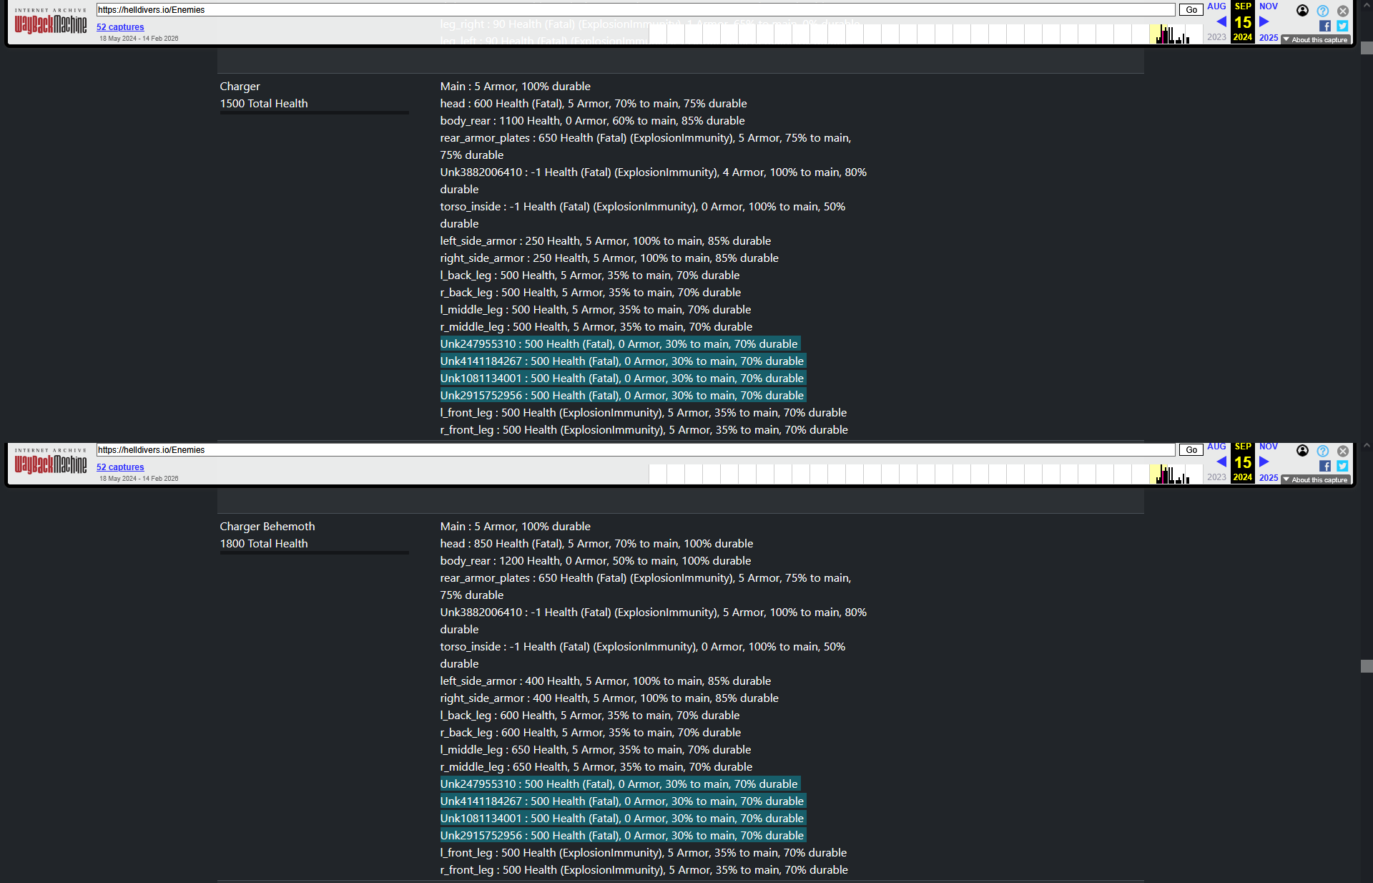Expand About this capture in second toolbar

[x=1315, y=480]
